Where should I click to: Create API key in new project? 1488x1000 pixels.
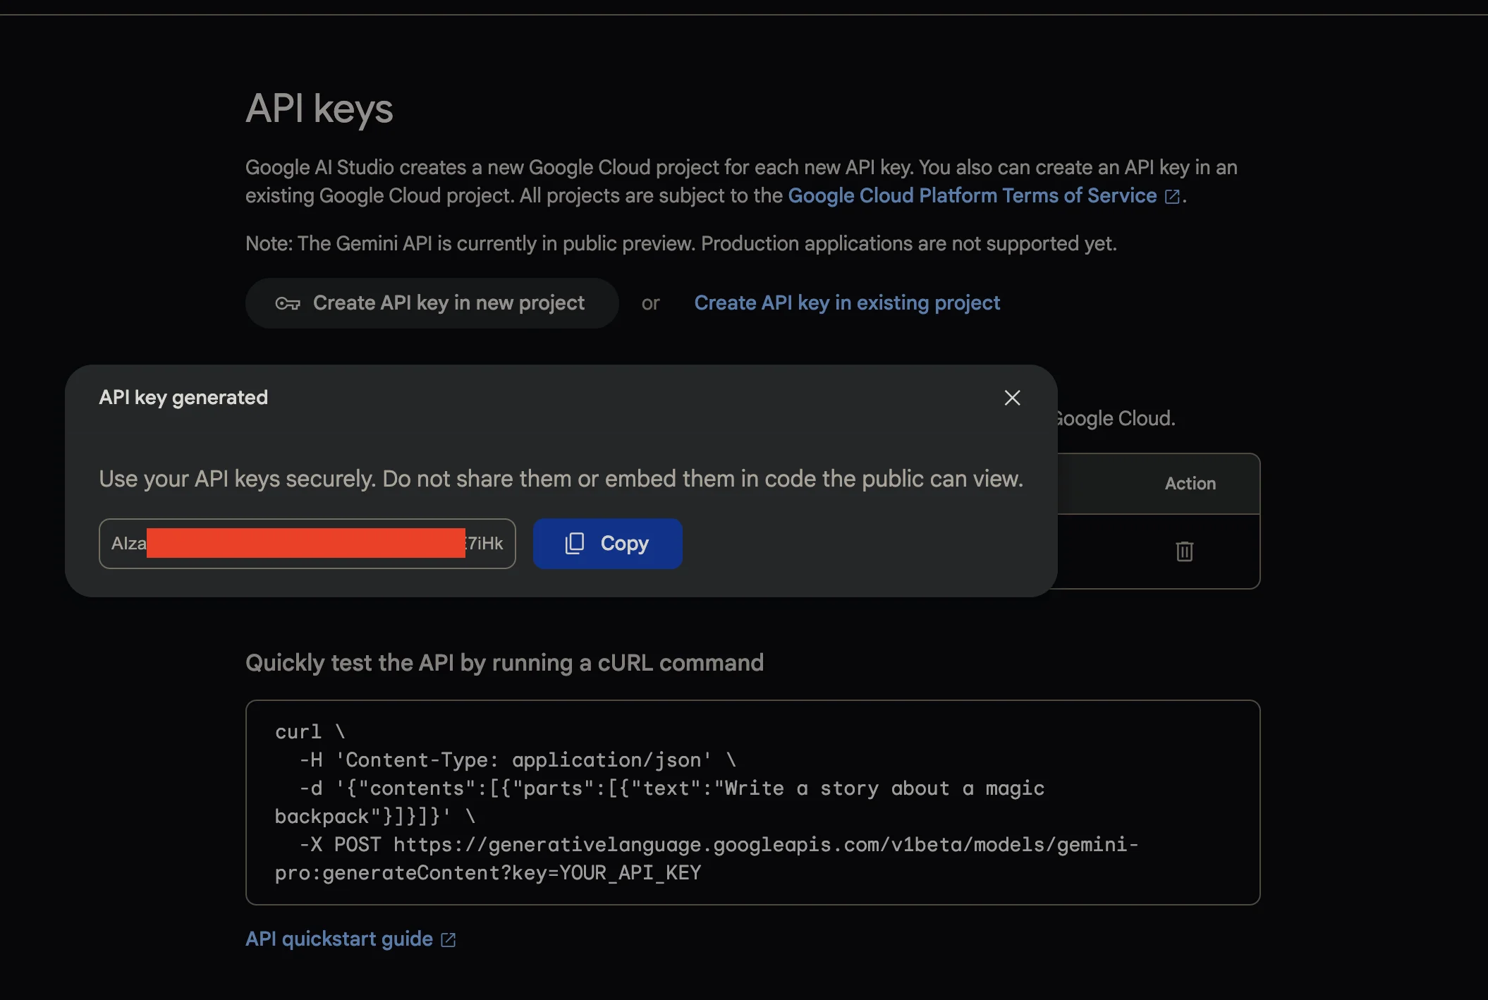(432, 303)
